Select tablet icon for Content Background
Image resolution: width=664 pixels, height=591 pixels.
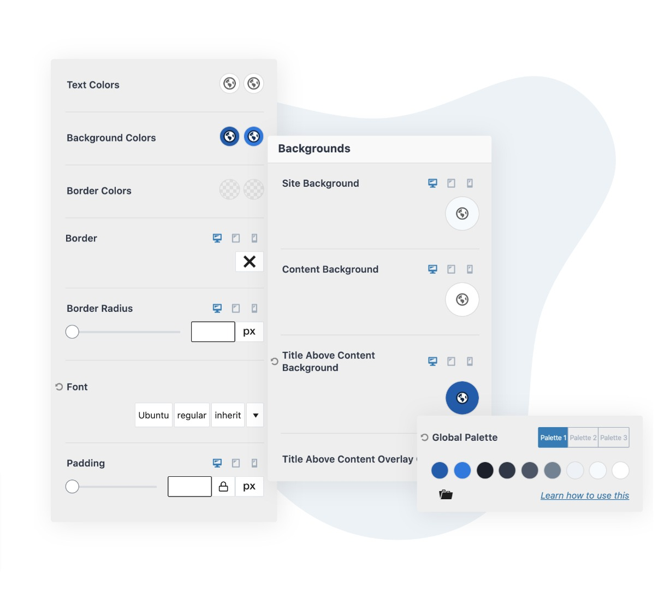(451, 269)
